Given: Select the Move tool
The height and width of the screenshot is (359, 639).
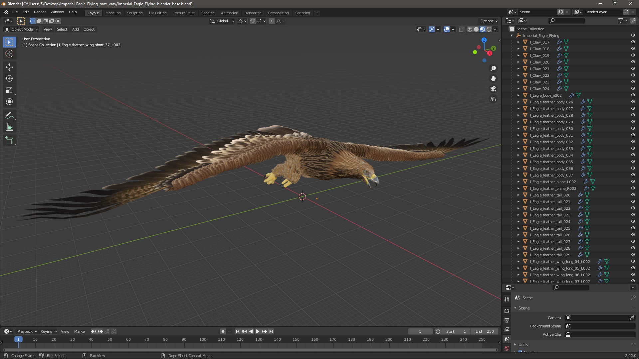Looking at the screenshot, I should 9,67.
